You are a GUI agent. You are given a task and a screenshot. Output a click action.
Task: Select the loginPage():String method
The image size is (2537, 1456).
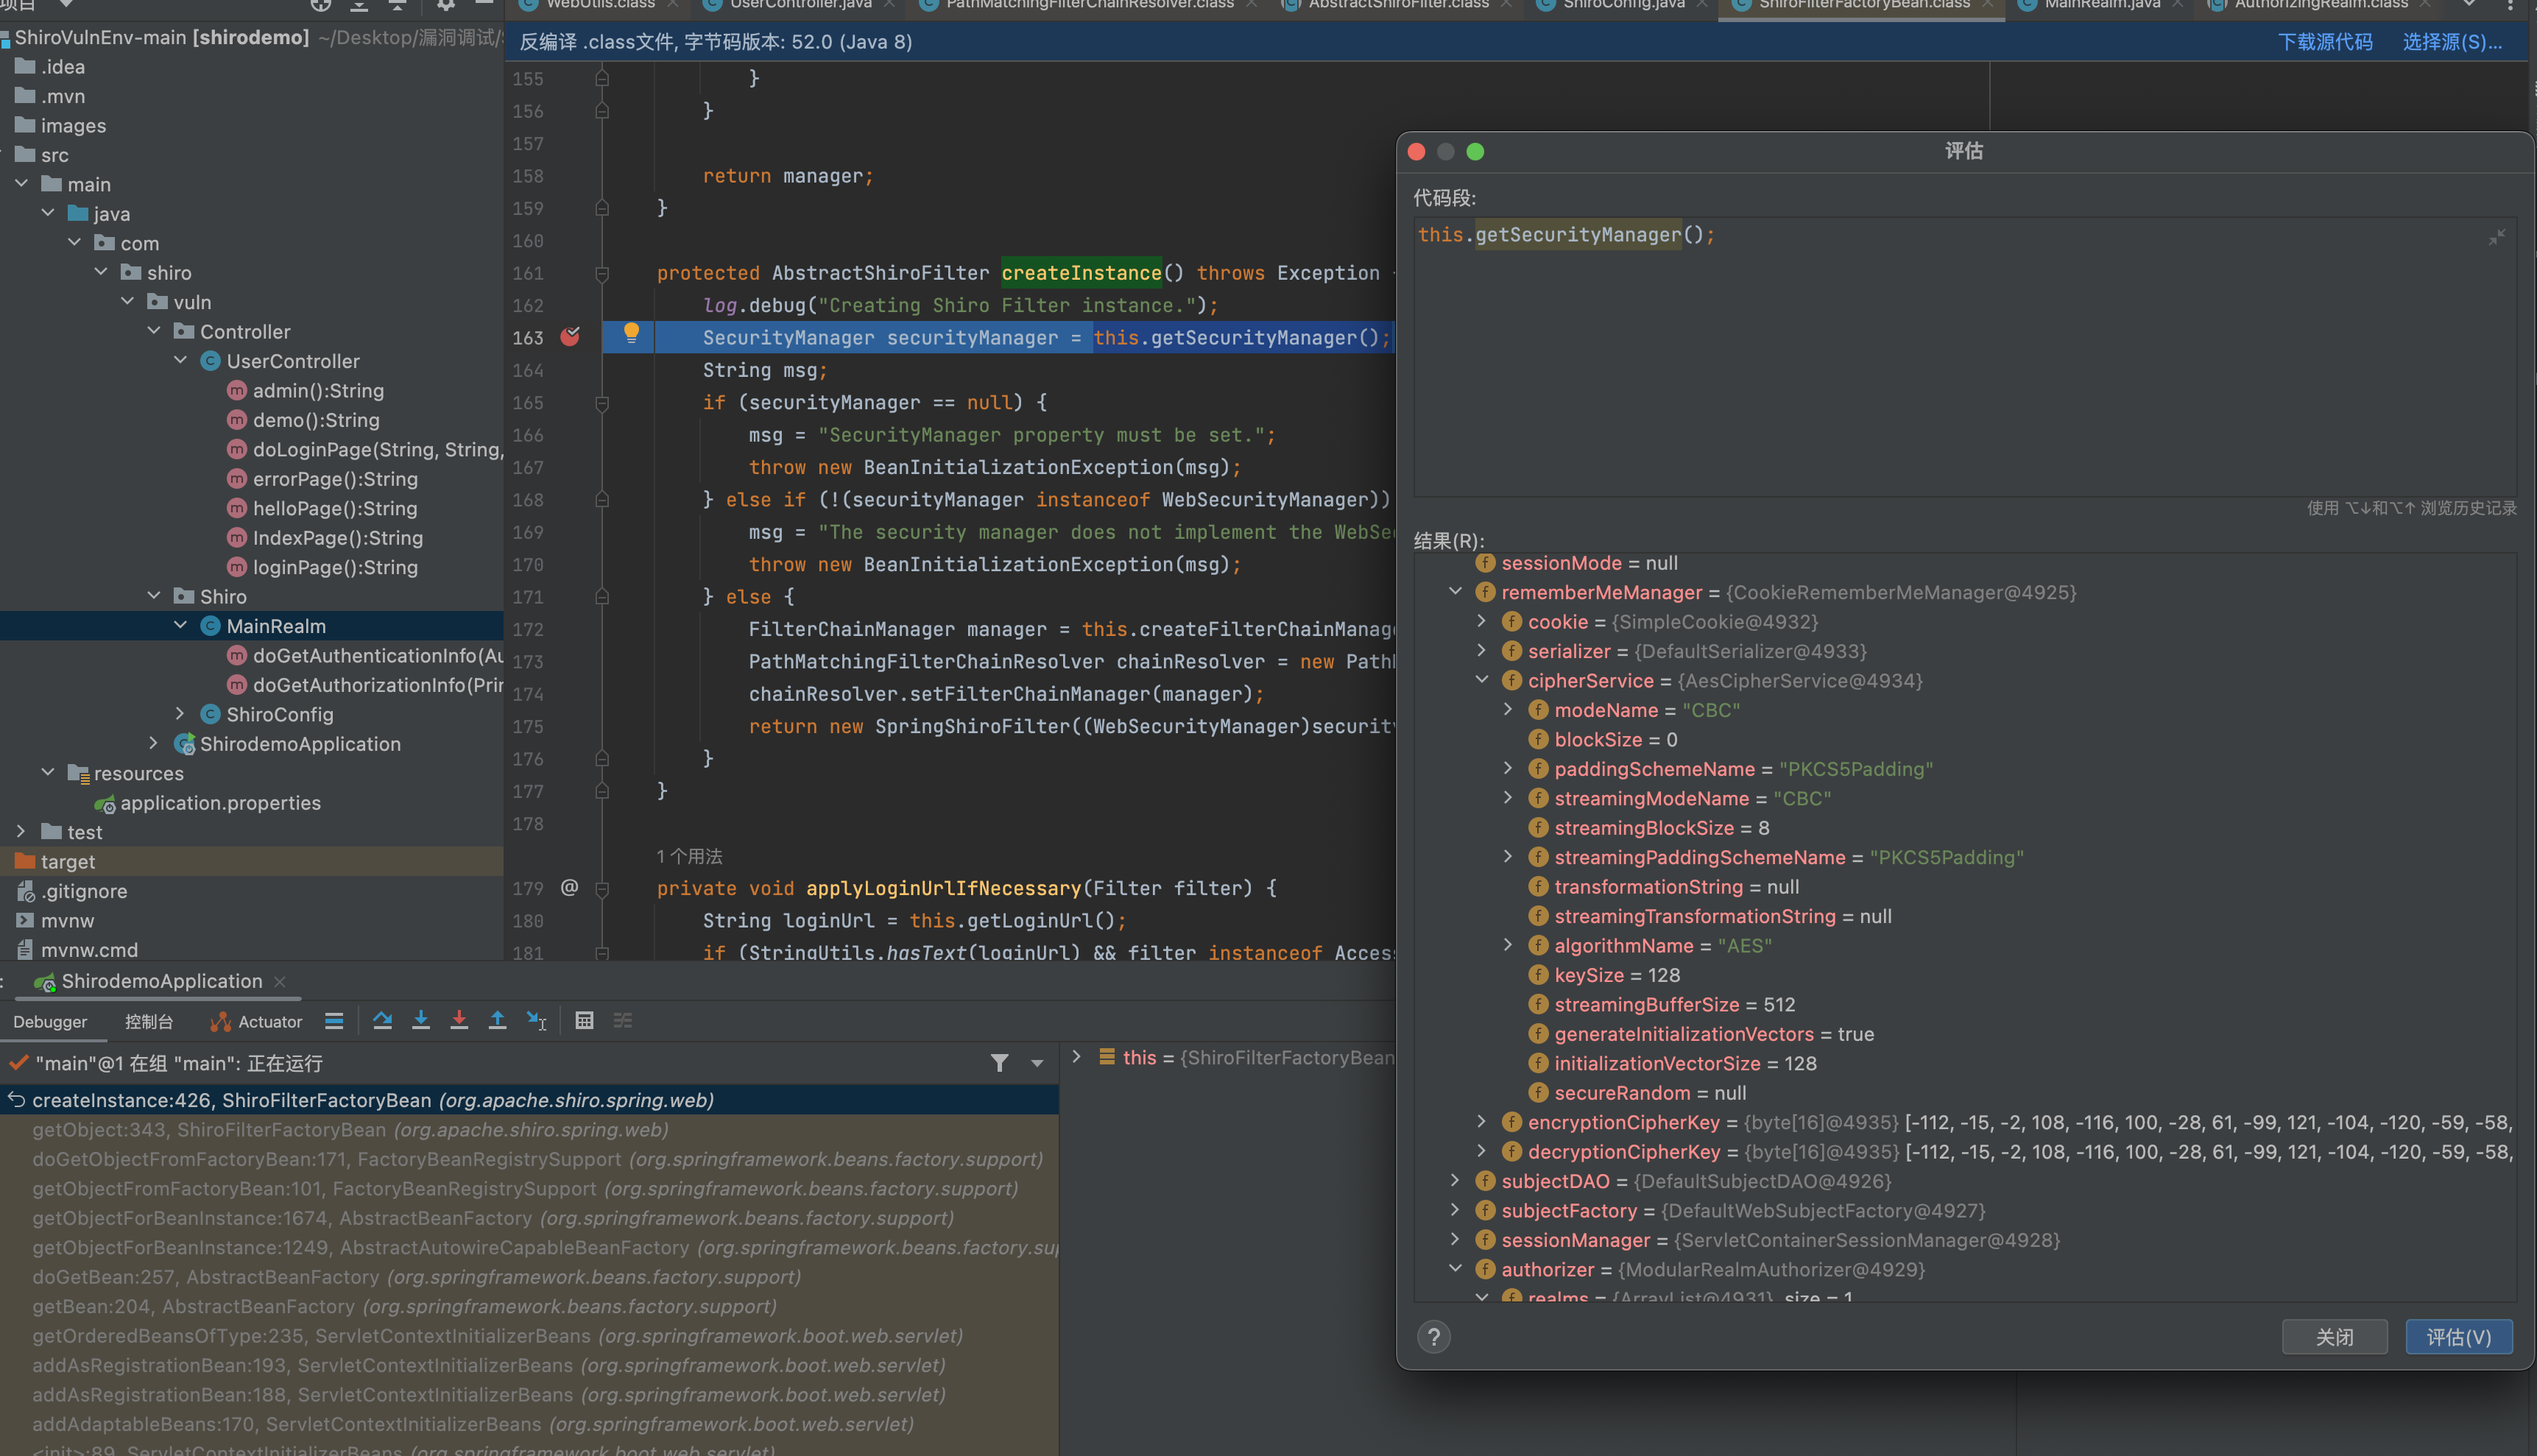point(335,567)
